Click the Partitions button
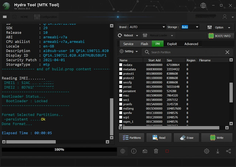Viewport: 236px width, 167px height. (132, 138)
